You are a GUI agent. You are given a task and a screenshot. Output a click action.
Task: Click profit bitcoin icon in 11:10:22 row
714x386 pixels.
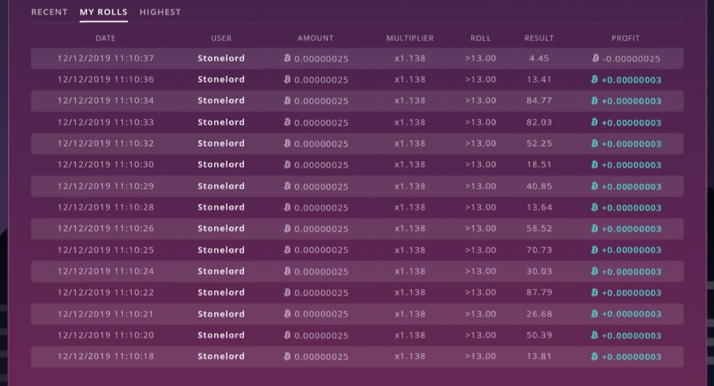(x=594, y=292)
